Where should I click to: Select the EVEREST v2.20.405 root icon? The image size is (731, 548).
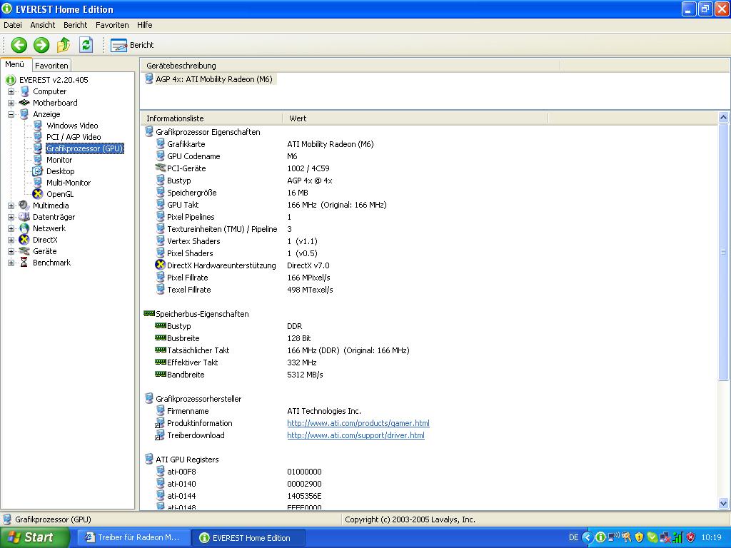11,80
